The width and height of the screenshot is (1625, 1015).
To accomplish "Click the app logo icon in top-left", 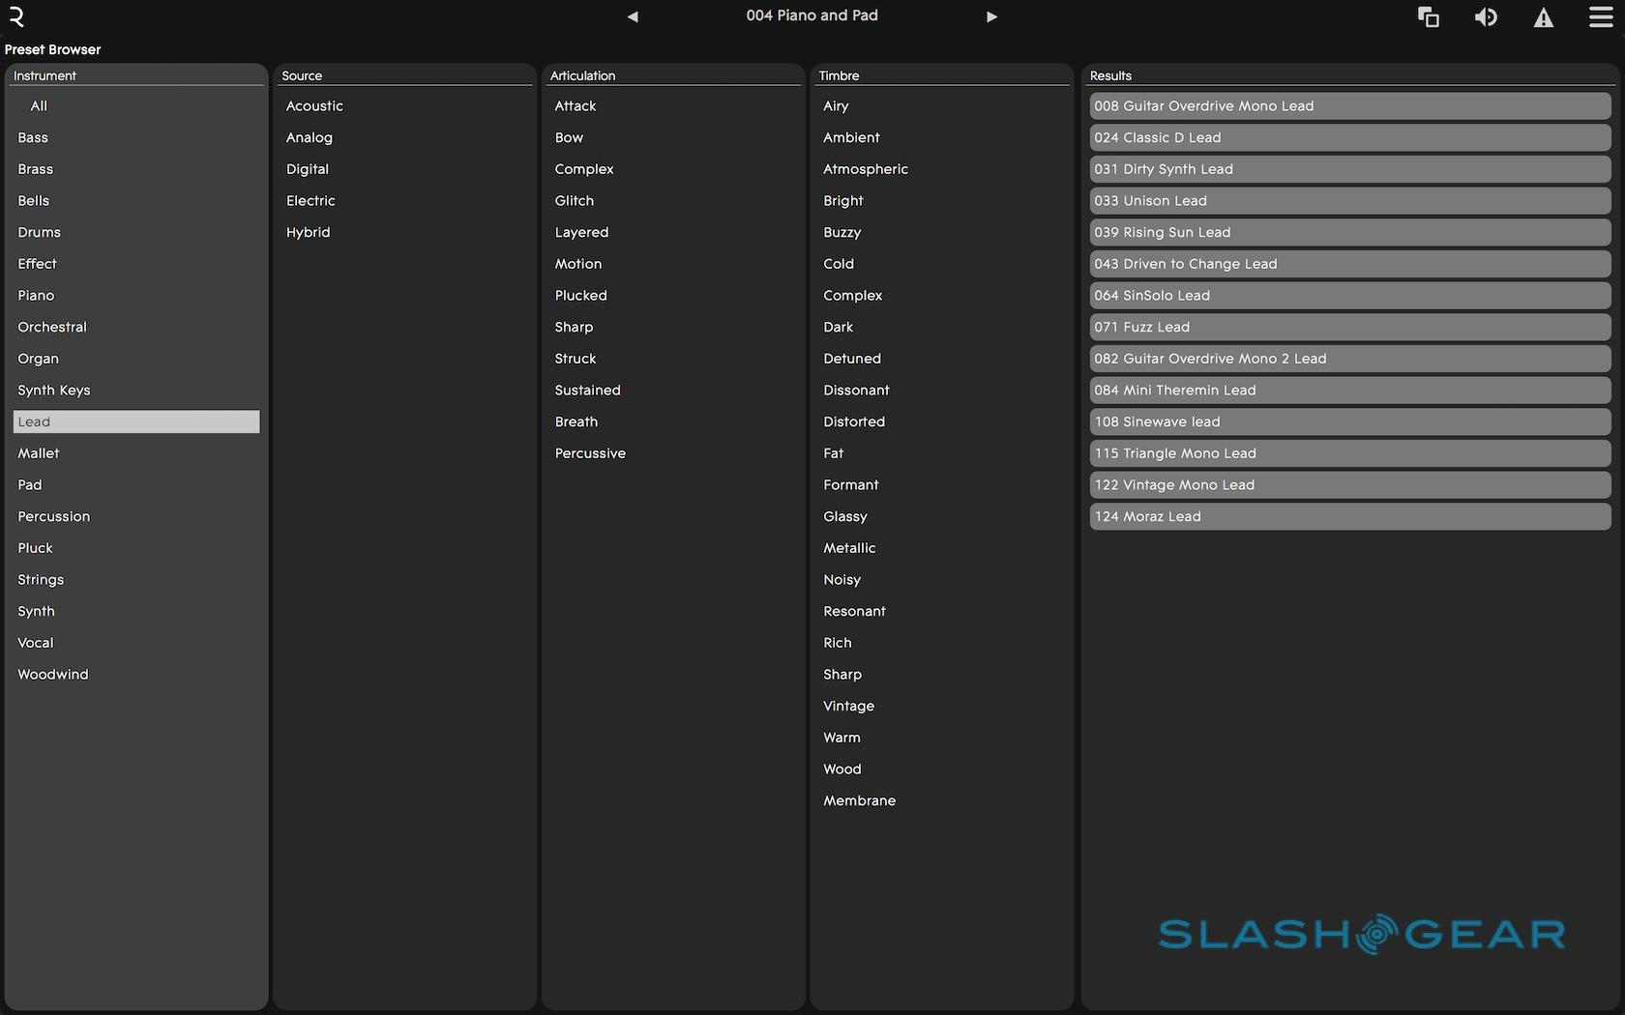I will (x=16, y=16).
